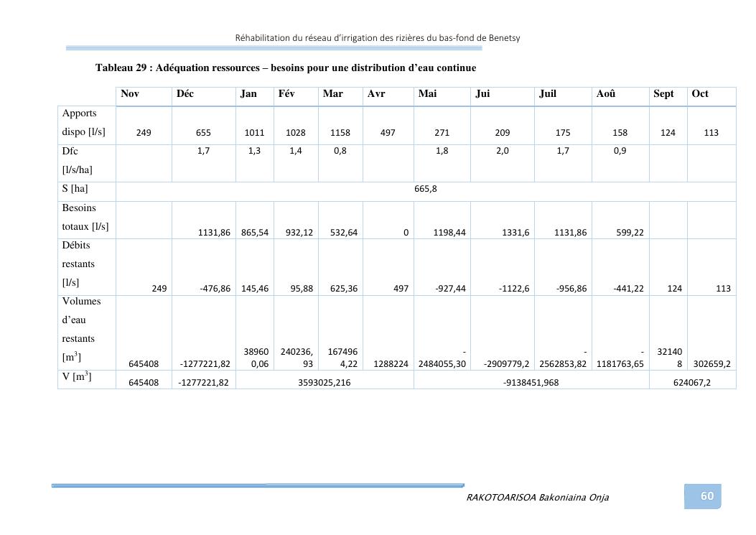Screen dimensions: 756x535
Task: Select the Mar column header
Action: click(x=332, y=94)
